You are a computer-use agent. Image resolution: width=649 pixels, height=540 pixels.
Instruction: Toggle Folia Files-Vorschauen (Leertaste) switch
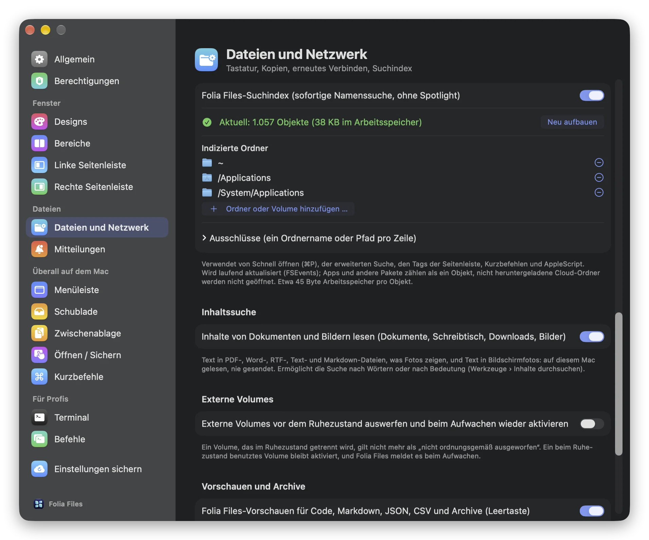(x=592, y=511)
